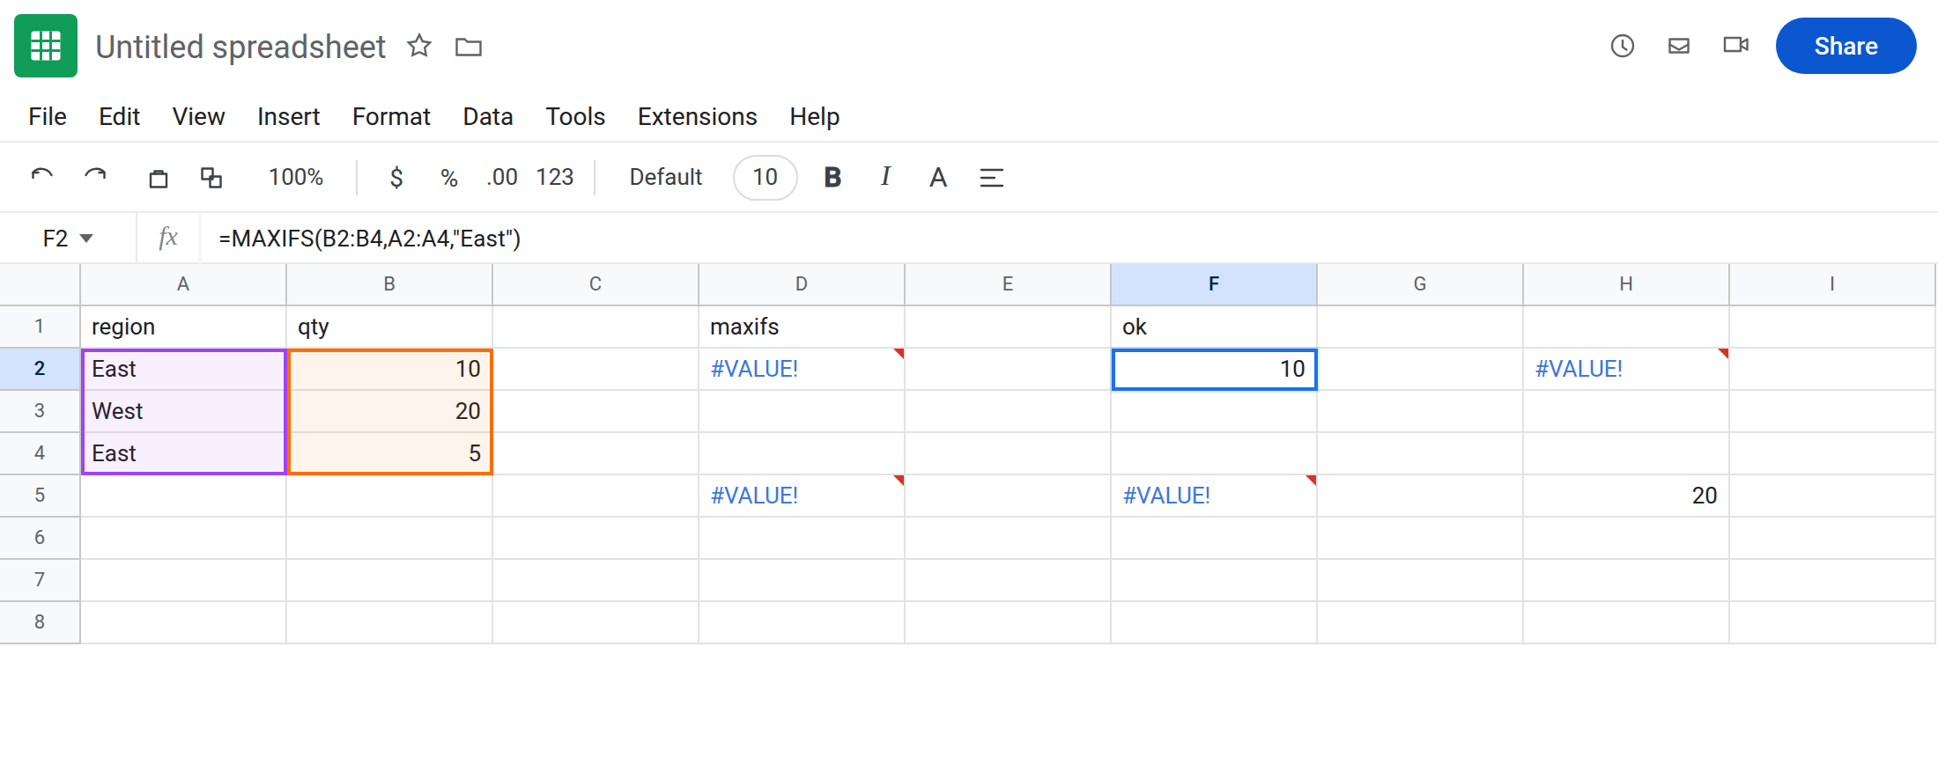Toggle bold formatting
The image size is (1938, 757).
(832, 177)
